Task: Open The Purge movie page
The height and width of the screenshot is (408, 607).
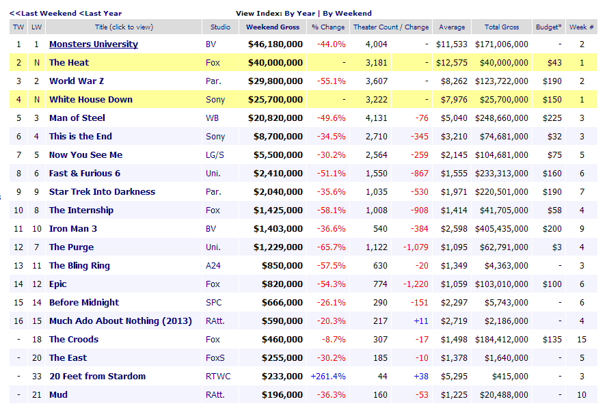Action: [x=71, y=247]
